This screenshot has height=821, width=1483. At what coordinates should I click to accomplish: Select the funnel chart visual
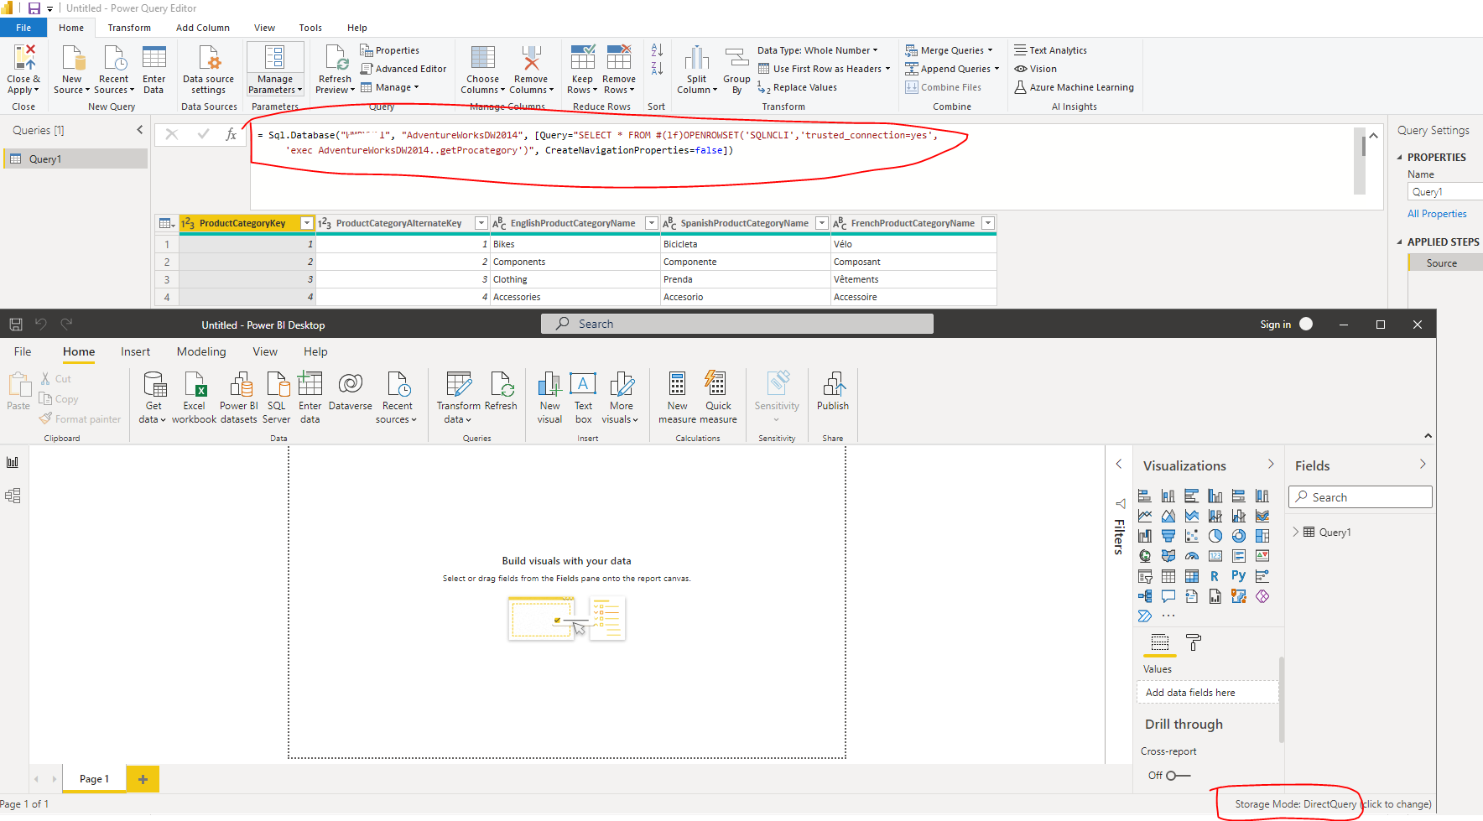[x=1168, y=536]
